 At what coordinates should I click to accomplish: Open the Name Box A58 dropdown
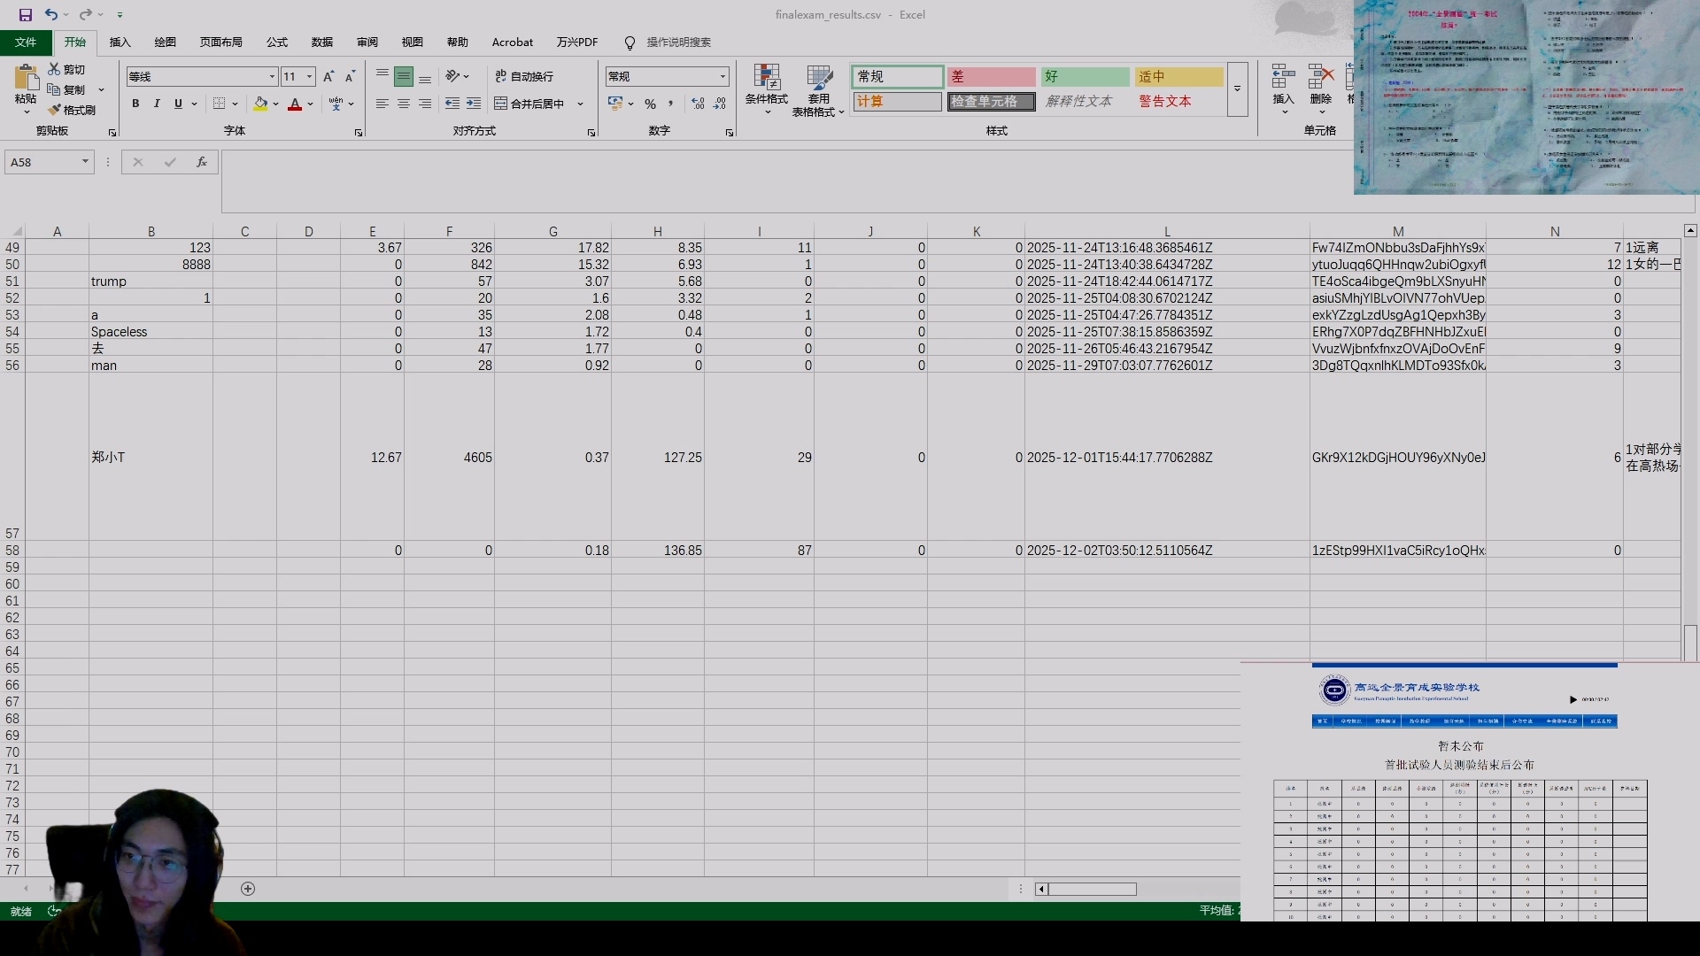click(85, 162)
